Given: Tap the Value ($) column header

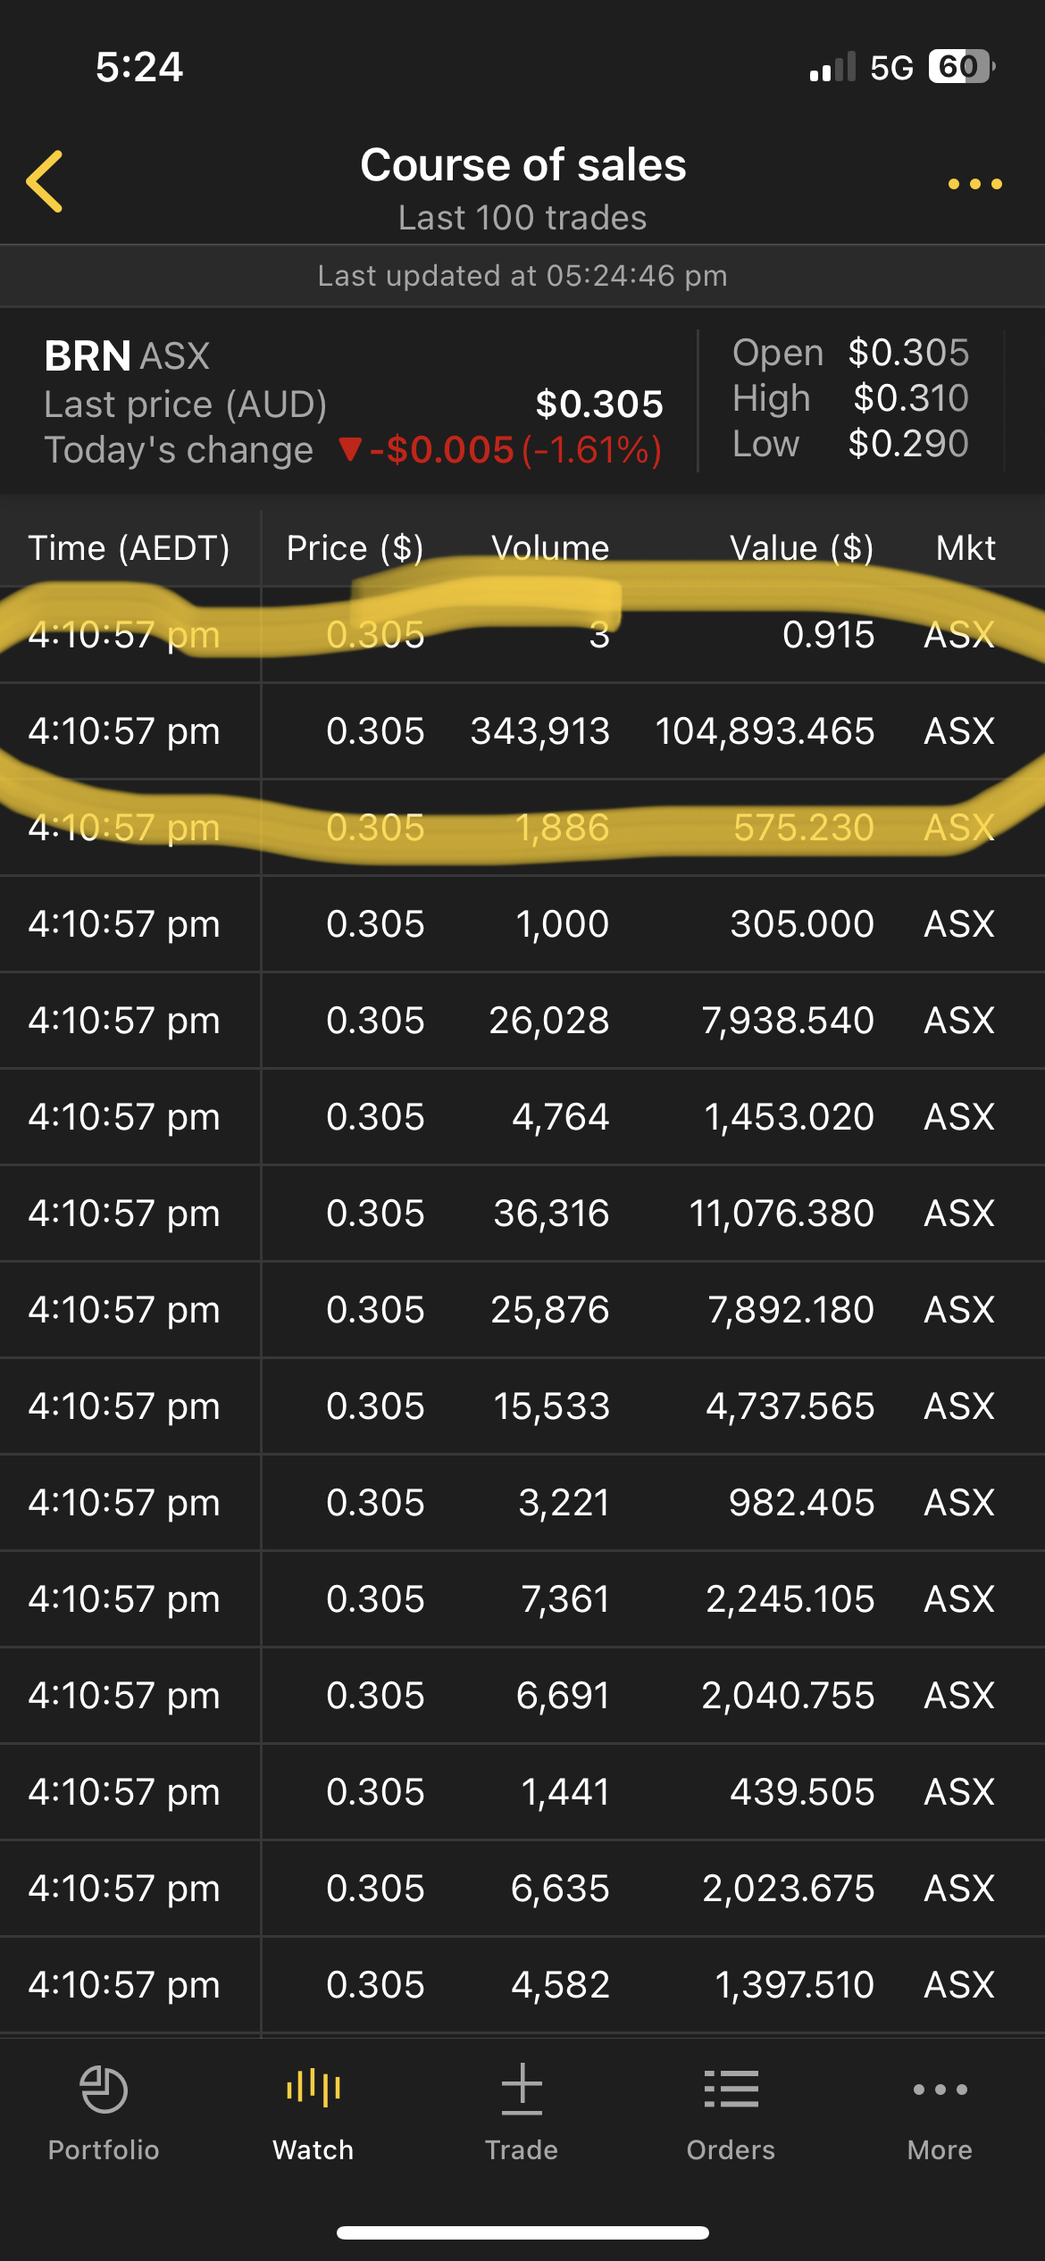Looking at the screenshot, I should pyautogui.click(x=801, y=547).
